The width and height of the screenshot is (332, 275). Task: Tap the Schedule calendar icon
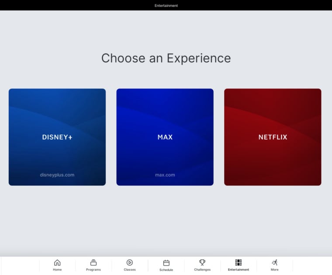(166, 263)
